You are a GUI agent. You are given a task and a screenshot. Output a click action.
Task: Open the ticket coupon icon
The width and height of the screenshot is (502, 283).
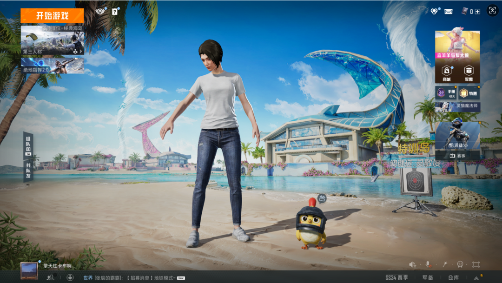(x=448, y=12)
